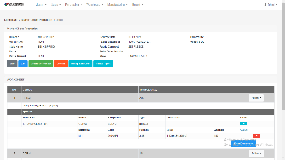Image resolution: width=285 pixels, height=160 pixels.
Task: Click the user avatar icon beside fahmi
Action: [265, 5]
